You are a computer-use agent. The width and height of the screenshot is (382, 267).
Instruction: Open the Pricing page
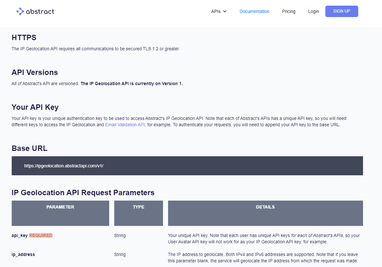288,11
